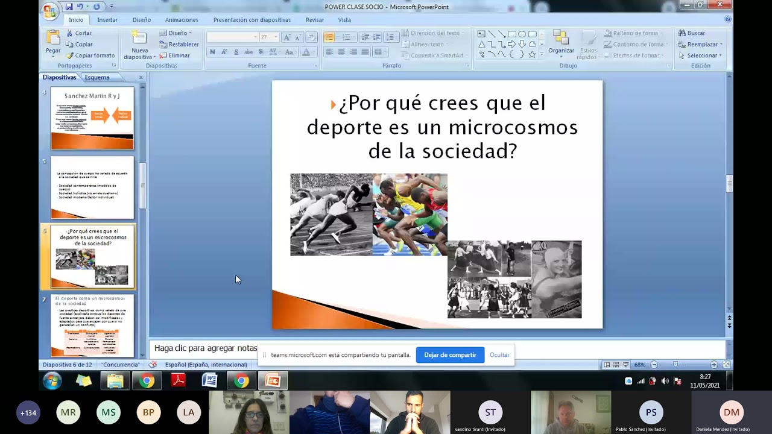Click Restablecer slide button

click(179, 45)
